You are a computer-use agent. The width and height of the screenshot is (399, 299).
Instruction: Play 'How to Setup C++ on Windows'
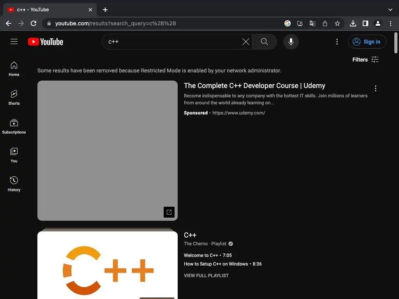pos(222,264)
